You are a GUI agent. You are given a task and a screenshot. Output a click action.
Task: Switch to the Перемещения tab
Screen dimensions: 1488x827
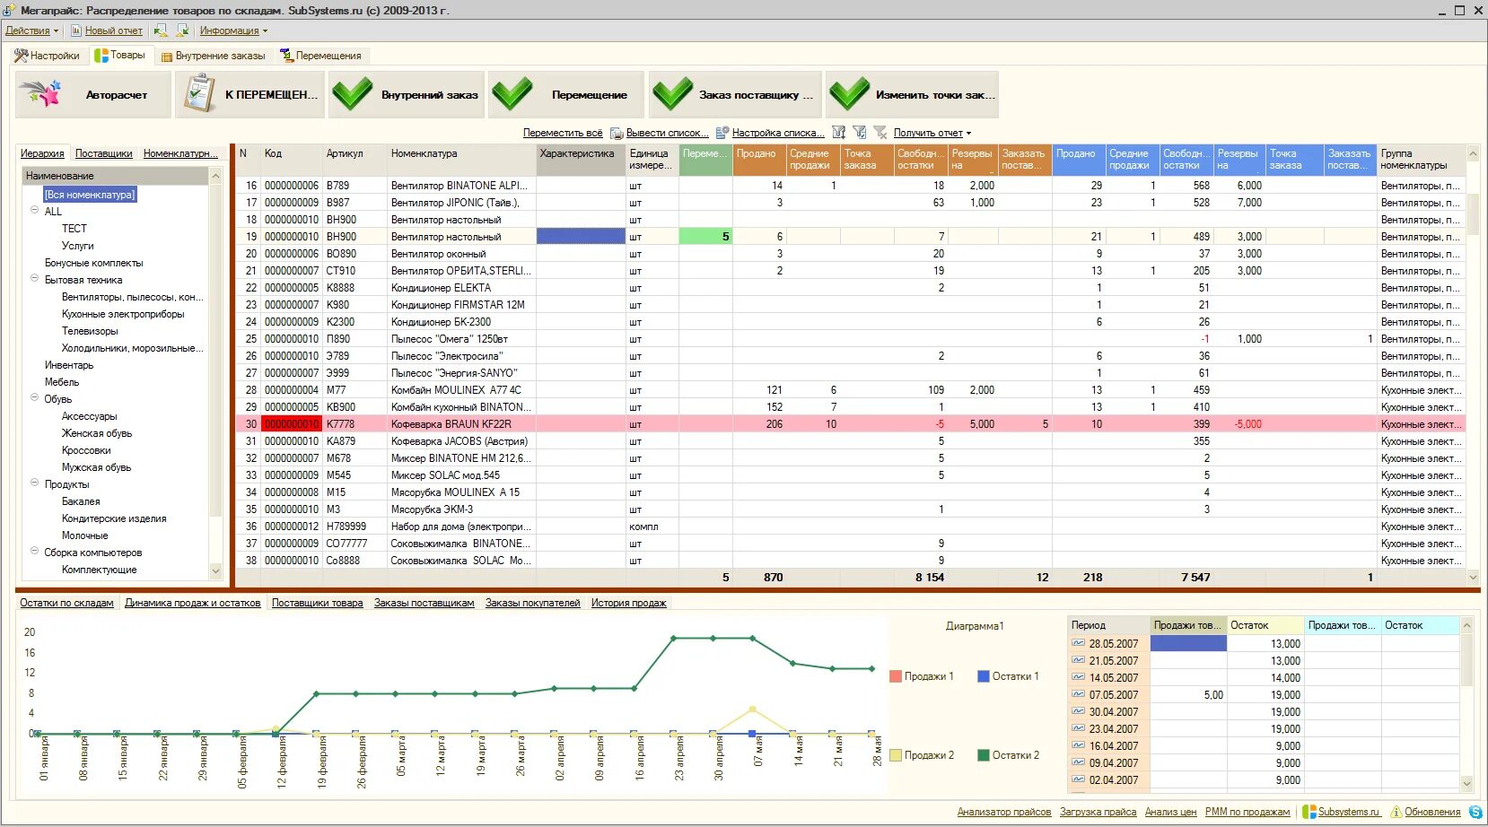pos(320,56)
